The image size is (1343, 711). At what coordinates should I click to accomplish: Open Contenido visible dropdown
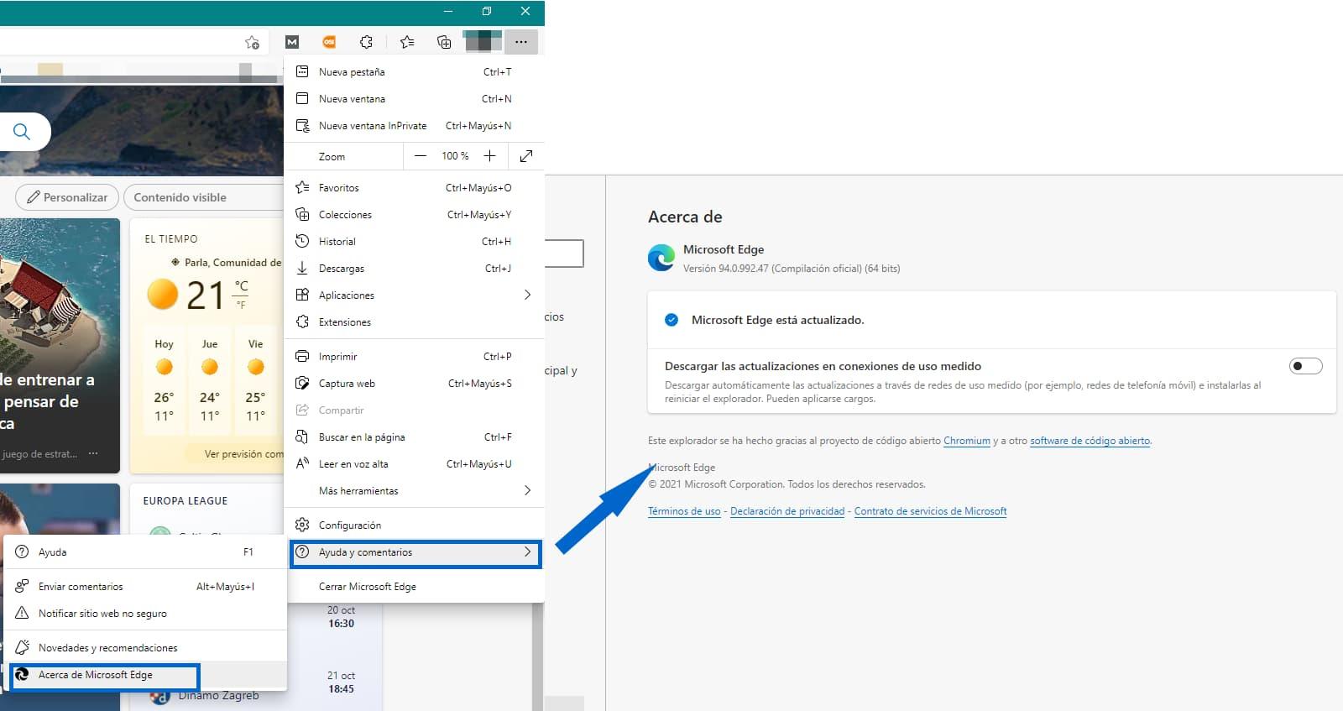[205, 197]
